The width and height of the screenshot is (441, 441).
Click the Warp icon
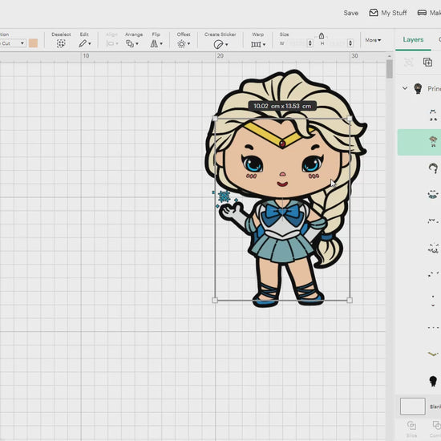point(256,44)
